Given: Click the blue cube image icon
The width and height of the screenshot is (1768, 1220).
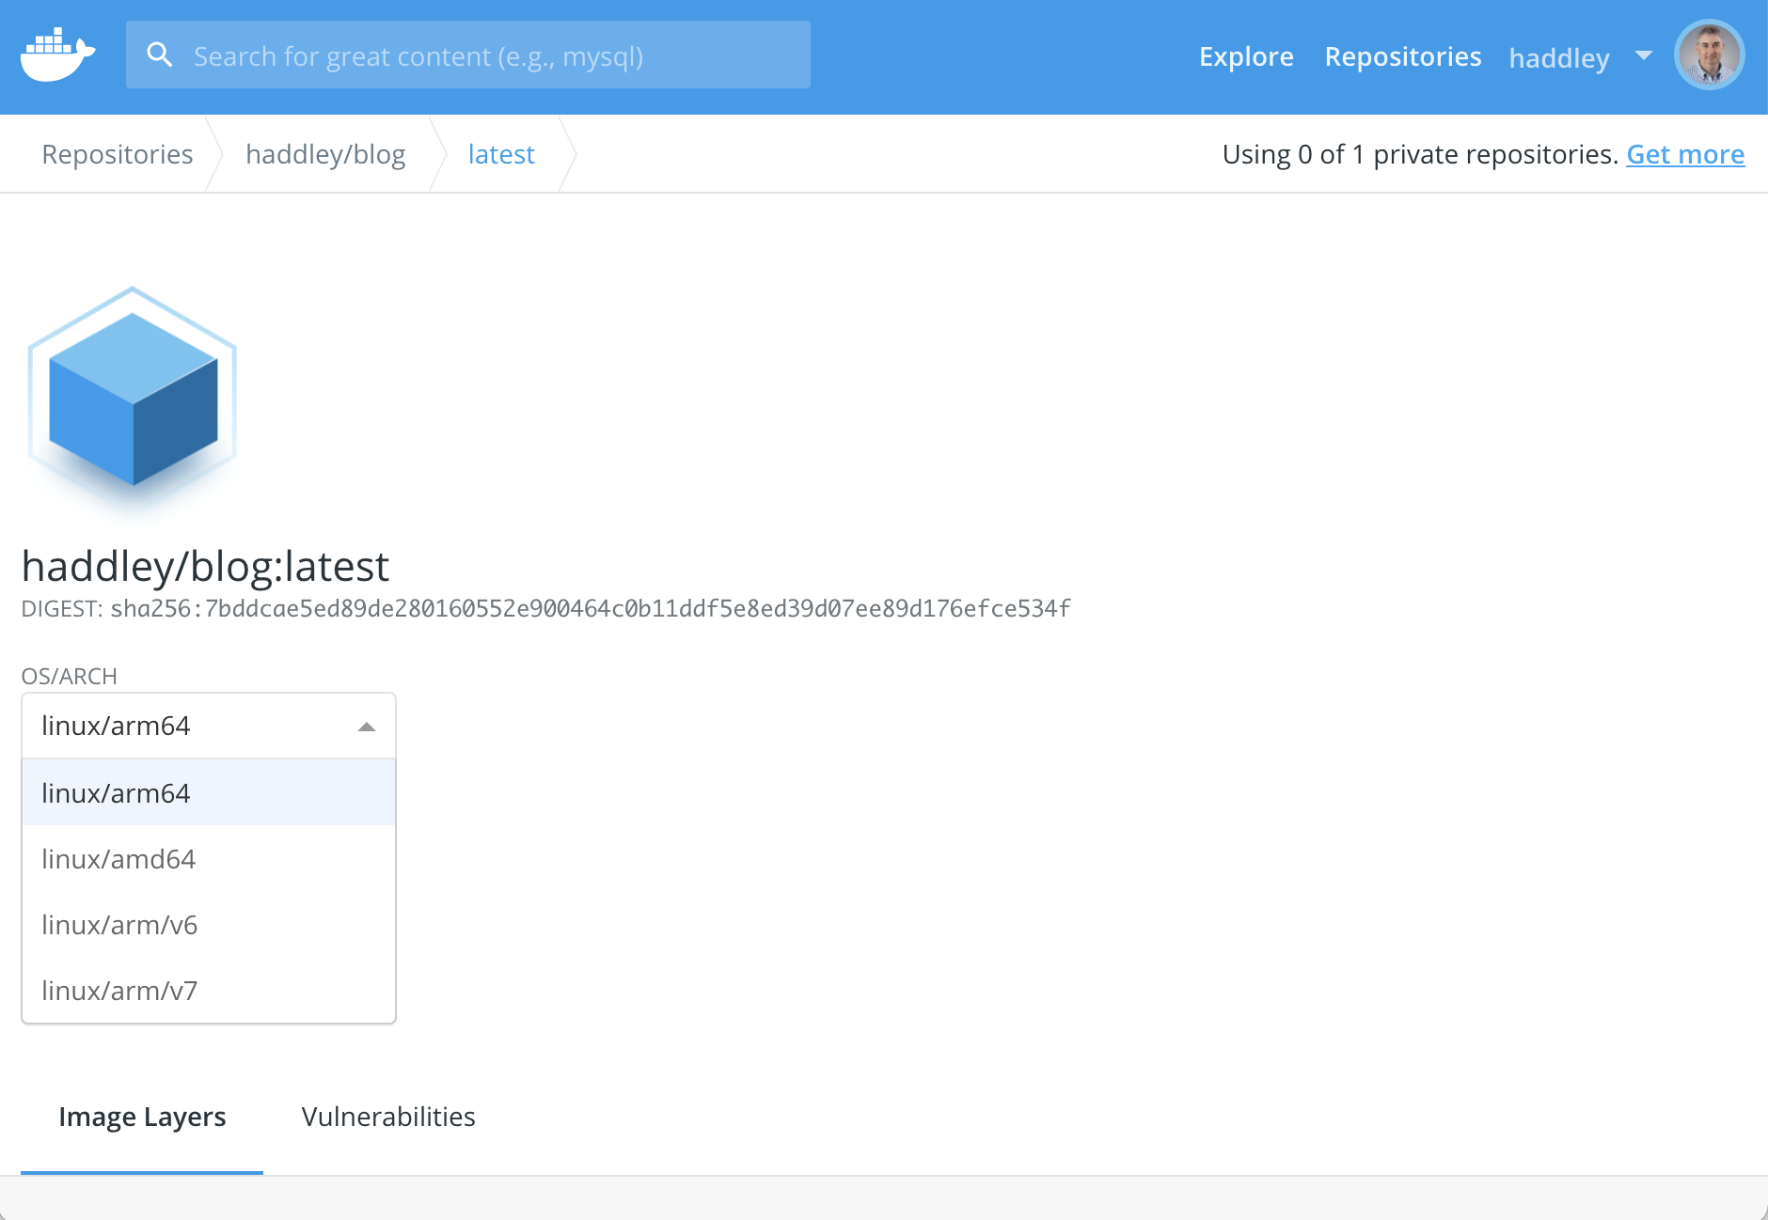Looking at the screenshot, I should pyautogui.click(x=133, y=399).
